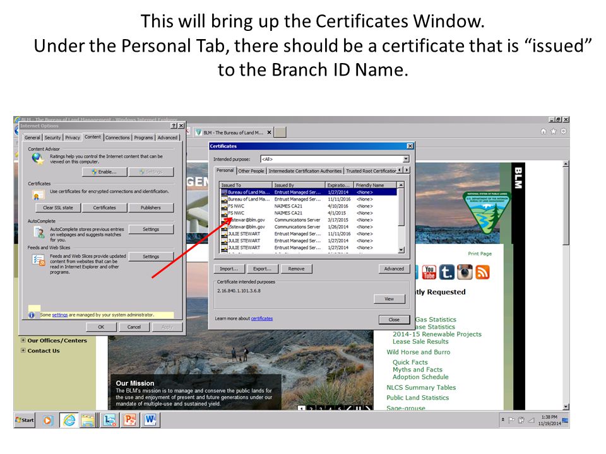Open the Privacy tab in Internet Options
The height and width of the screenshot is (454, 606).
(72, 137)
